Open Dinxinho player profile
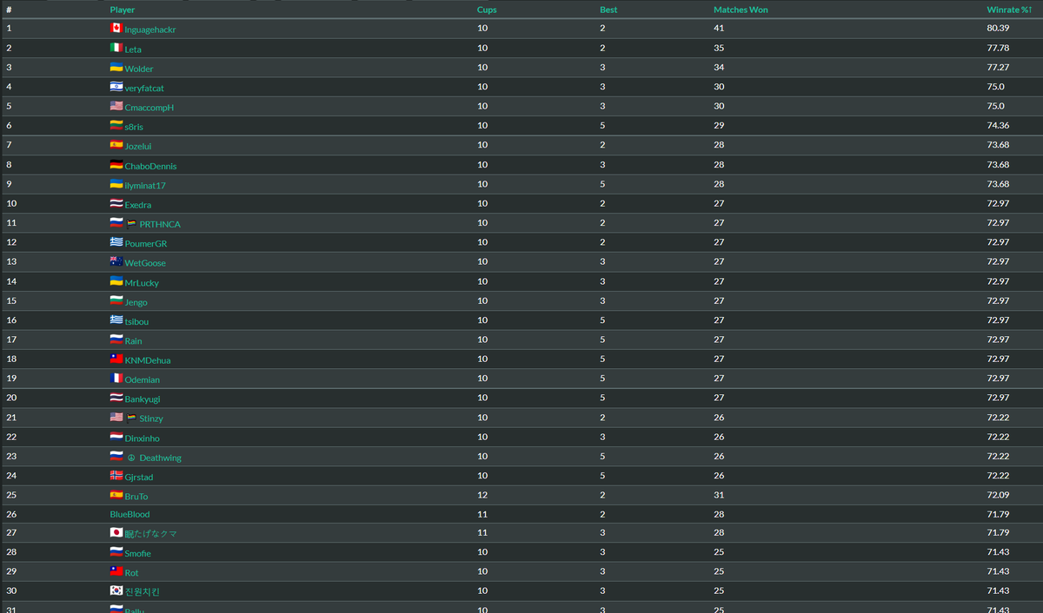This screenshot has width=1043, height=613. click(x=143, y=438)
